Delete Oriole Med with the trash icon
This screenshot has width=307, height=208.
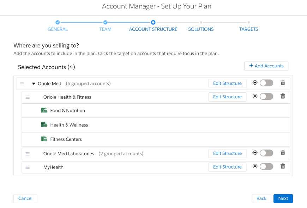pos(283,82)
